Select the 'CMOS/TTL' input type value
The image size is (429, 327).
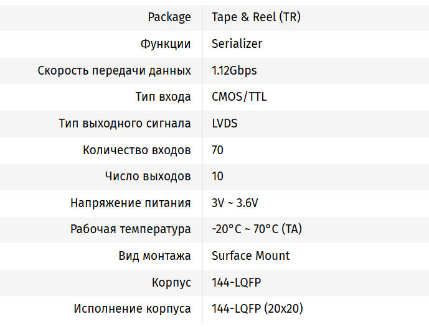point(239,97)
